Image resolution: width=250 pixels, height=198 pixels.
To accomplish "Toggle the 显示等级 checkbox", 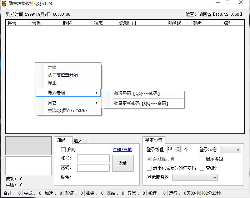I will (x=202, y=159).
